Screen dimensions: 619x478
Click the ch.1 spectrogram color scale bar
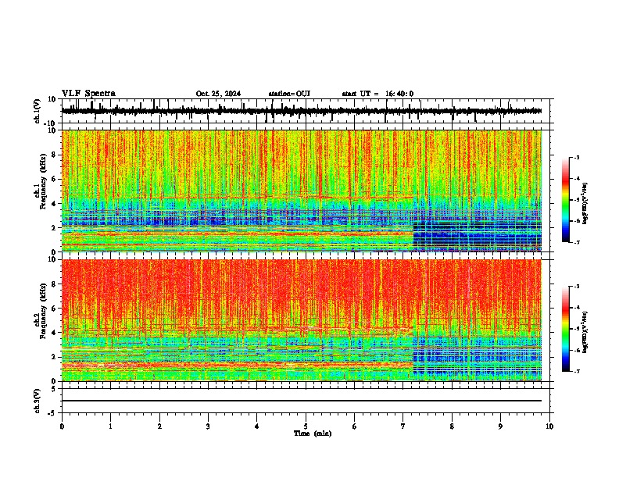click(565, 200)
